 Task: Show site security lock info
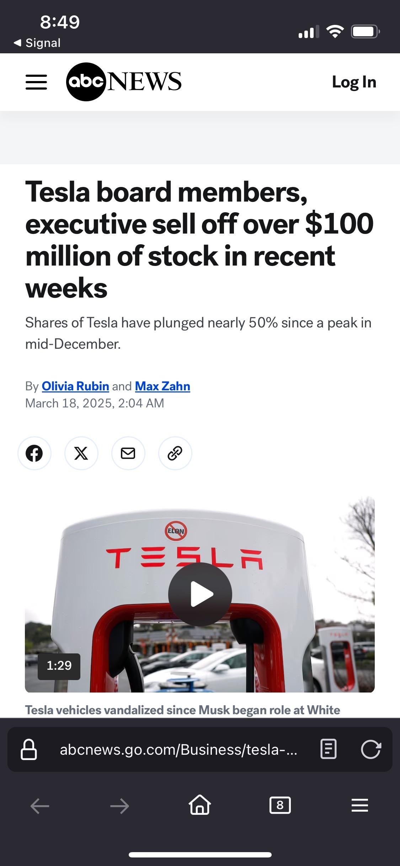(29, 749)
